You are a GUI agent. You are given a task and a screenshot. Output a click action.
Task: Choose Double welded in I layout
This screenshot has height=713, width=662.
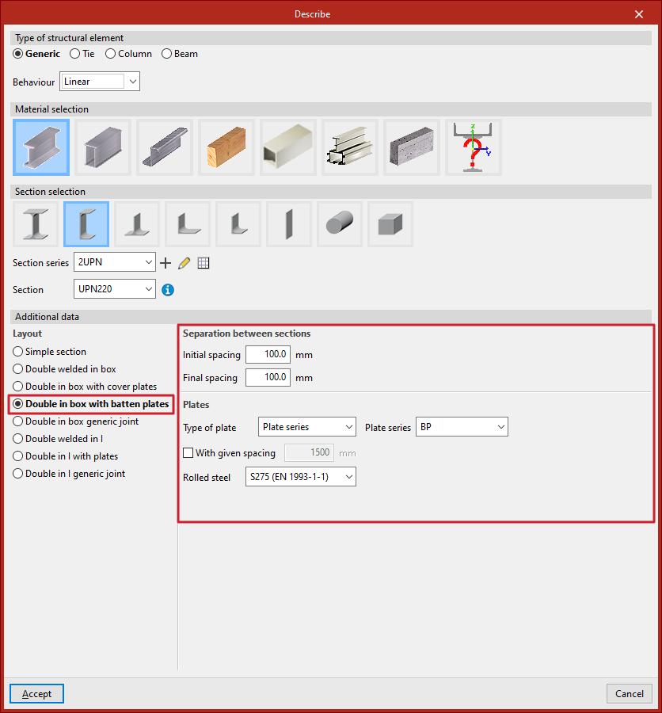58,439
